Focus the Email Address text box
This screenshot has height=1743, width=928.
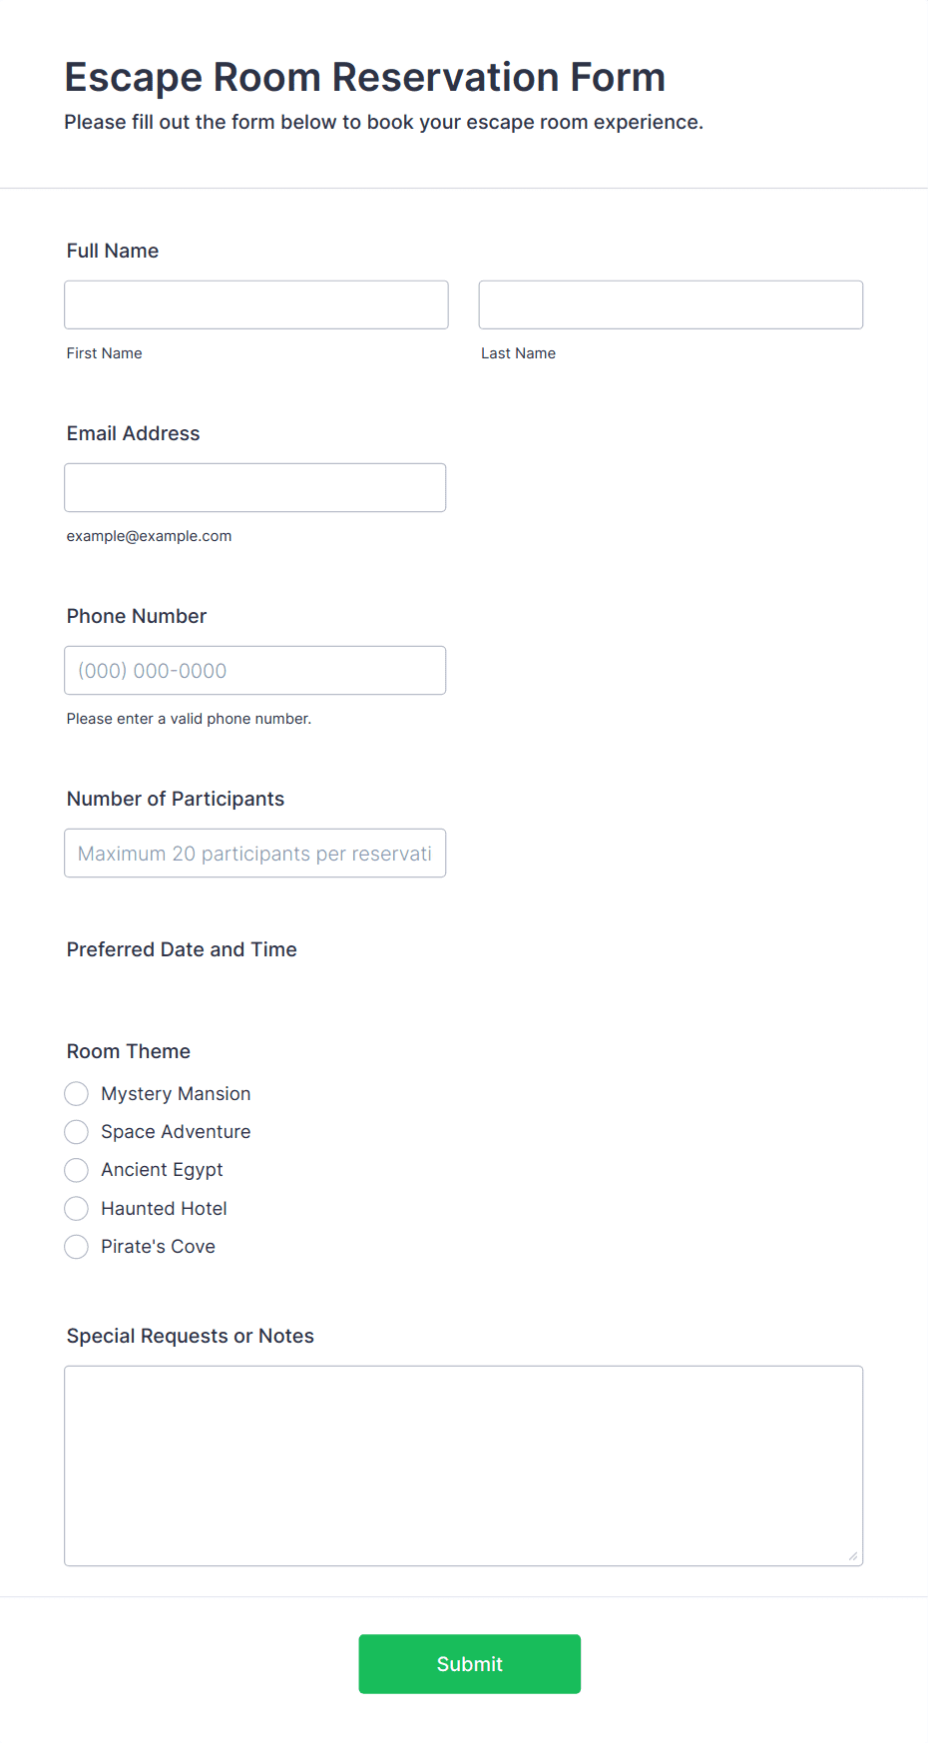coord(255,487)
